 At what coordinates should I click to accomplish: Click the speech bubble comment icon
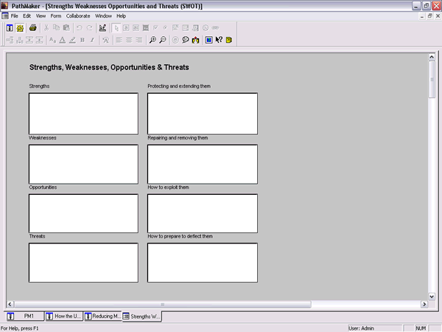click(x=186, y=40)
